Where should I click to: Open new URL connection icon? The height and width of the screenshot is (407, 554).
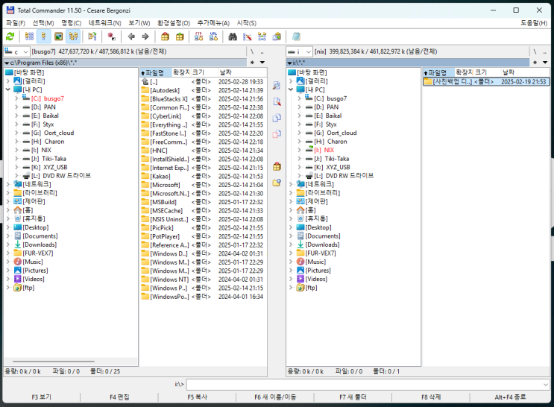[213, 37]
